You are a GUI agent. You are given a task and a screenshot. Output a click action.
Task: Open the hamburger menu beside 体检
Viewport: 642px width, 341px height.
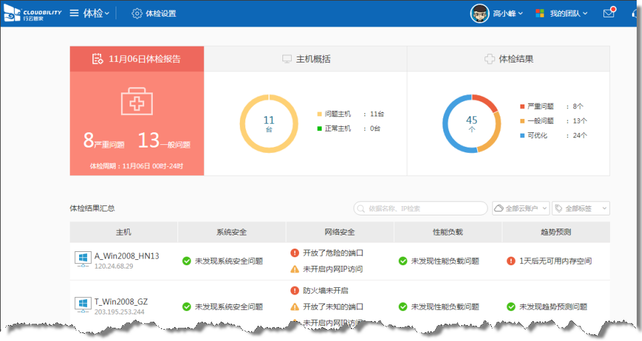coord(74,13)
